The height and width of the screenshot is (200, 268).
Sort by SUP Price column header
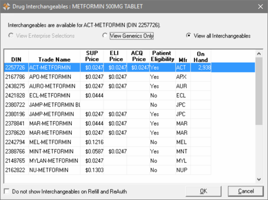point(92,56)
